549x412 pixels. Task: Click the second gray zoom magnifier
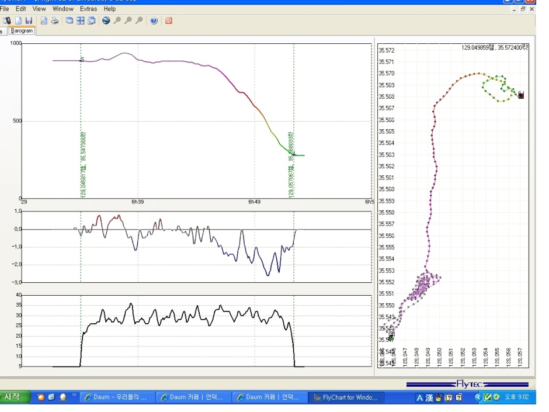[x=128, y=20]
